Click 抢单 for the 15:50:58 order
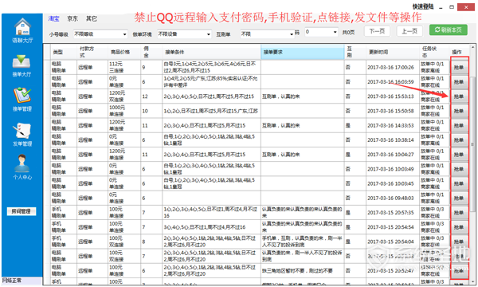 459,111
